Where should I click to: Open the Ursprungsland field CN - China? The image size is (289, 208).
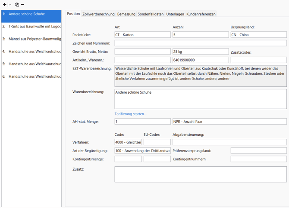[258, 35]
